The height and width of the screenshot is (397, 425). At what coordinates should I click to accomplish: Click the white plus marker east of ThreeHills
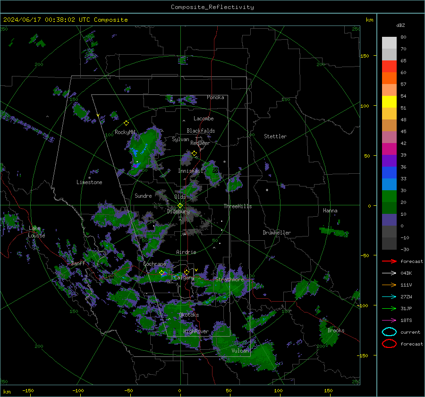pos(267,190)
